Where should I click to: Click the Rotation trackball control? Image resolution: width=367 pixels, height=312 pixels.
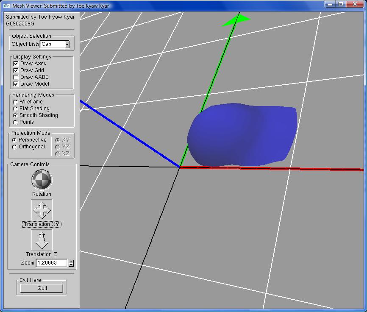[42, 180]
